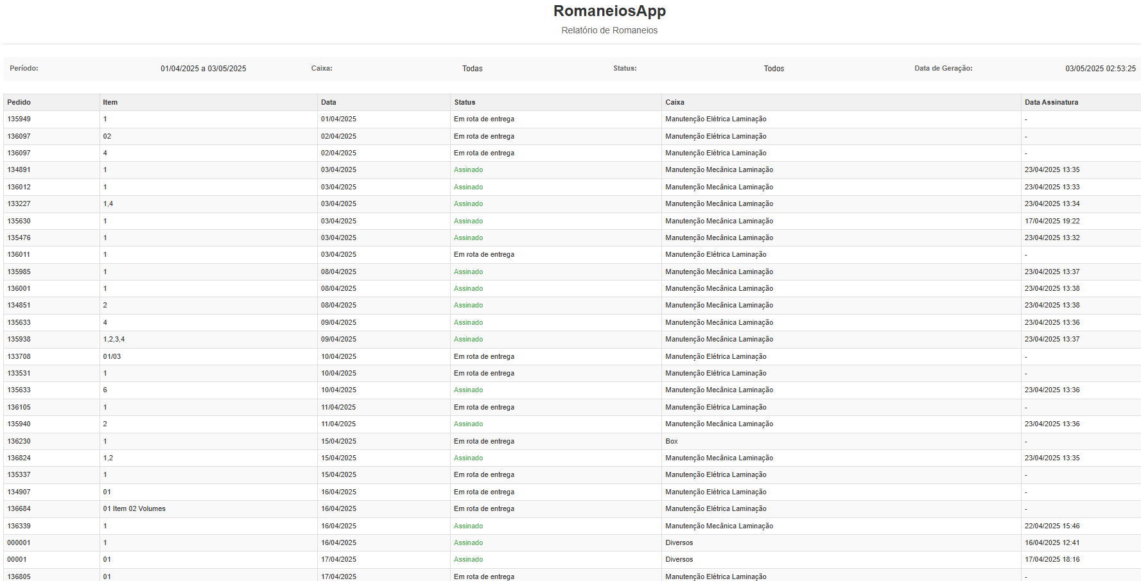Click the item cell reading 01/03
This screenshot has height=581, width=1141.
pyautogui.click(x=112, y=357)
